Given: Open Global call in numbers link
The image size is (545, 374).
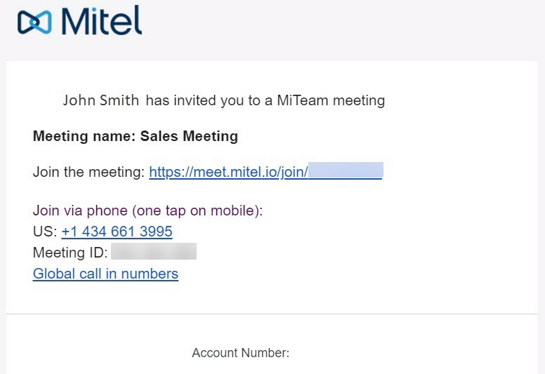Looking at the screenshot, I should (105, 274).
